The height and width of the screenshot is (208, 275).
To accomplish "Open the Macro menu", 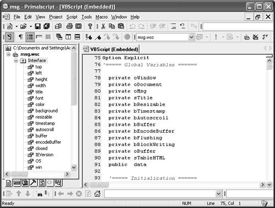I will pyautogui.click(x=101, y=17).
